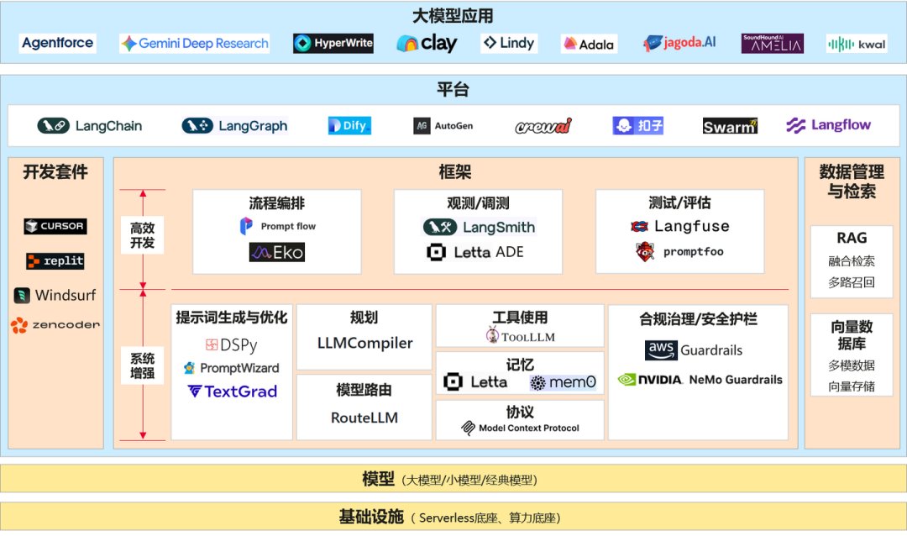The height and width of the screenshot is (536, 907).
Task: Click the 高效开发 label
Action: pyautogui.click(x=142, y=235)
